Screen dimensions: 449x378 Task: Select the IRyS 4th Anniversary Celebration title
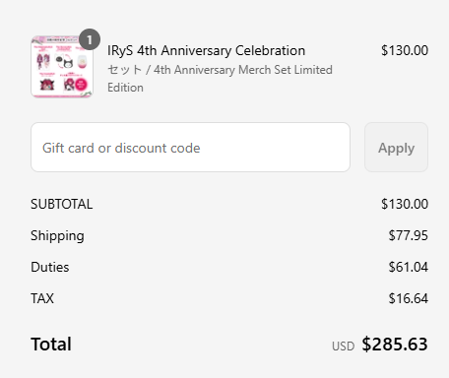pyautogui.click(x=206, y=50)
